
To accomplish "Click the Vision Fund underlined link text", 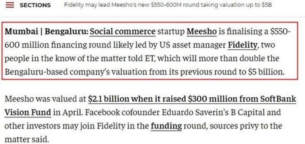I will [x=28, y=113].
